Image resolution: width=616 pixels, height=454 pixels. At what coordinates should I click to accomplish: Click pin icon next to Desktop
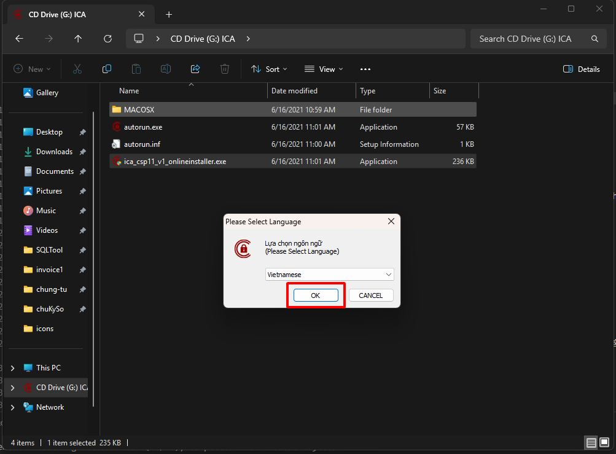pos(82,132)
